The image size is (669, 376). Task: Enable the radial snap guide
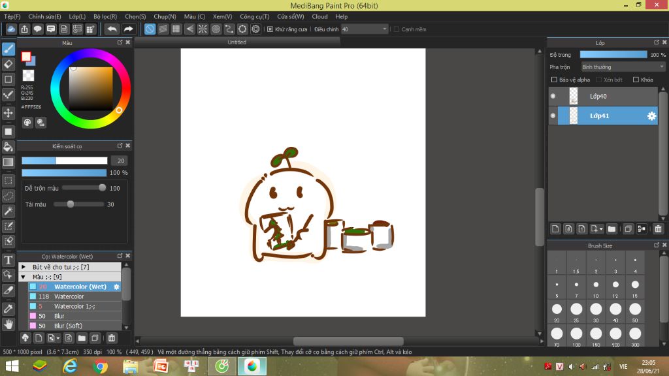[203, 29]
